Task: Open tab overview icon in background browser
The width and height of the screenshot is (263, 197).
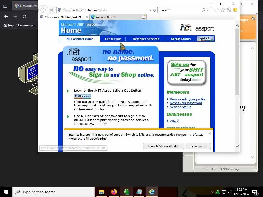Action: point(5,6)
